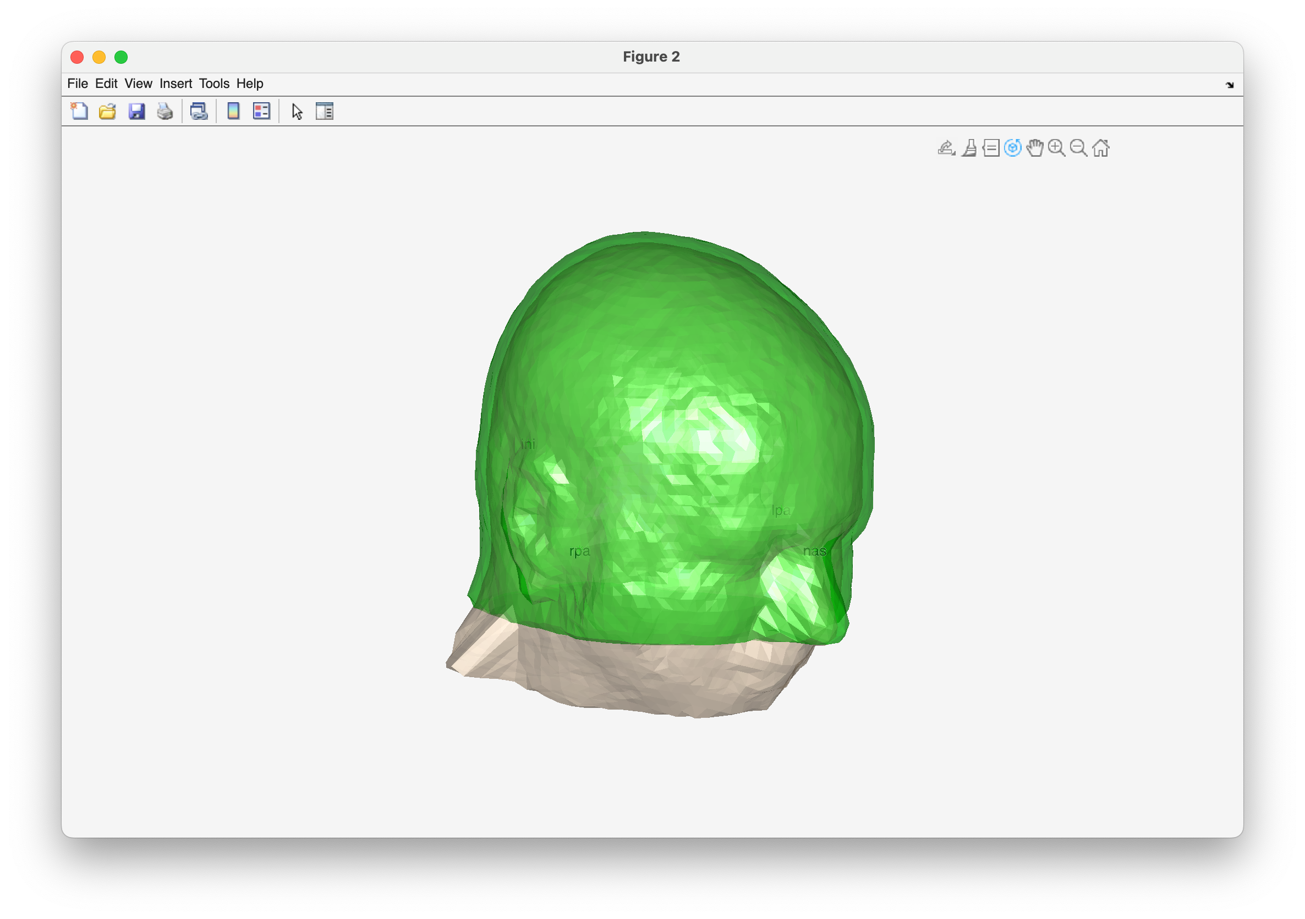Open the Insert menu

[x=176, y=84]
